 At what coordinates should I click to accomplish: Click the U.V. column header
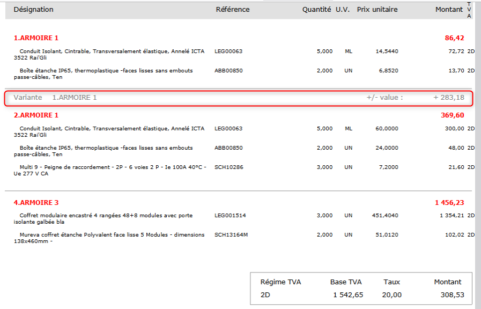(x=343, y=10)
